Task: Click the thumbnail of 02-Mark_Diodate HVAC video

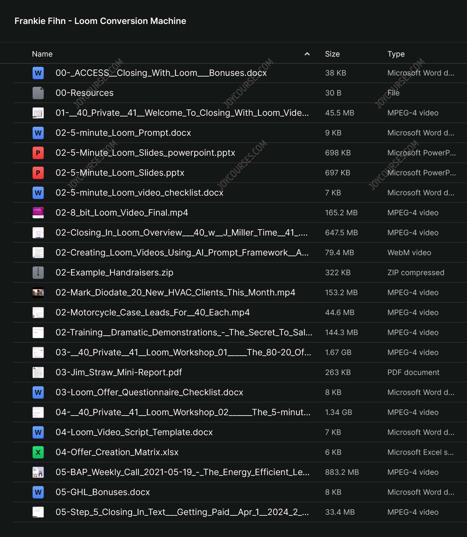Action: (38, 292)
